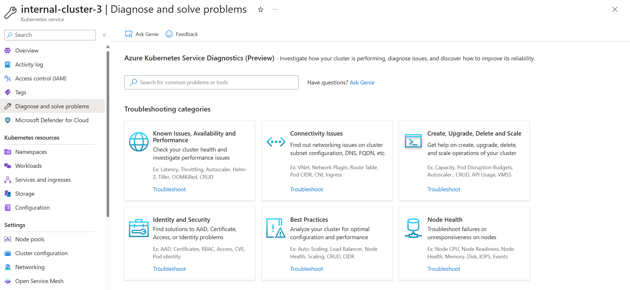Open the Overview icon in the sidebar

tap(8, 50)
